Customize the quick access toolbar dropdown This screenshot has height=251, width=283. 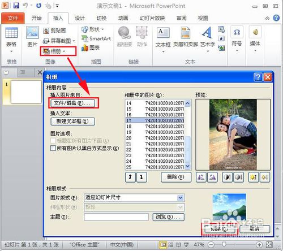coord(57,6)
